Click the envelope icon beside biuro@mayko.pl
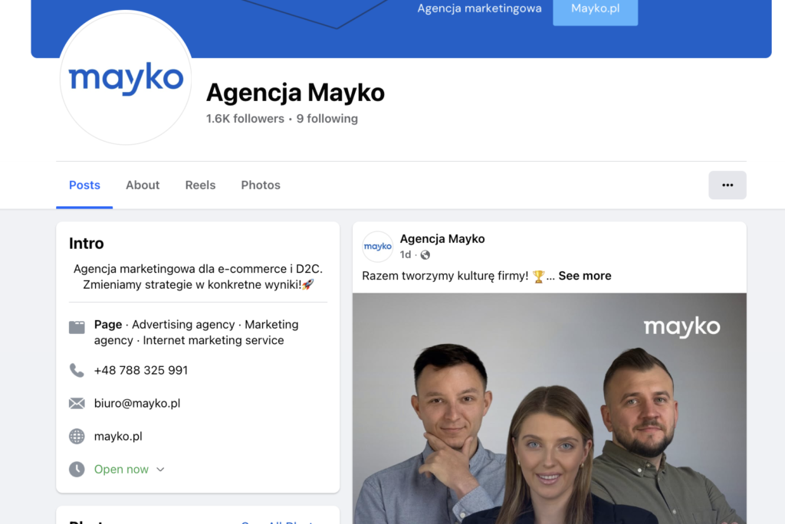 click(77, 403)
